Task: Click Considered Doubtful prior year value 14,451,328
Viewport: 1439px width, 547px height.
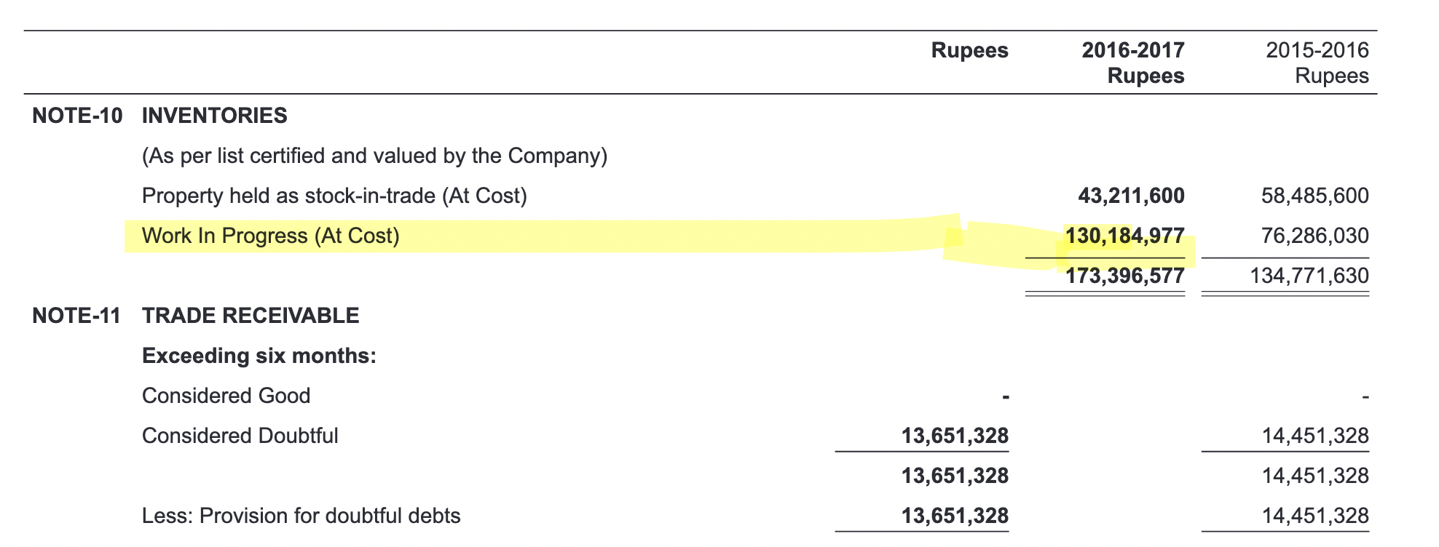Action: (1315, 436)
